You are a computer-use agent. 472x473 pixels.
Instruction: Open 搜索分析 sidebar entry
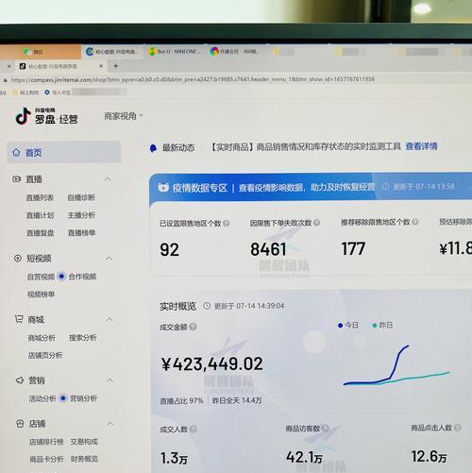coord(83,338)
